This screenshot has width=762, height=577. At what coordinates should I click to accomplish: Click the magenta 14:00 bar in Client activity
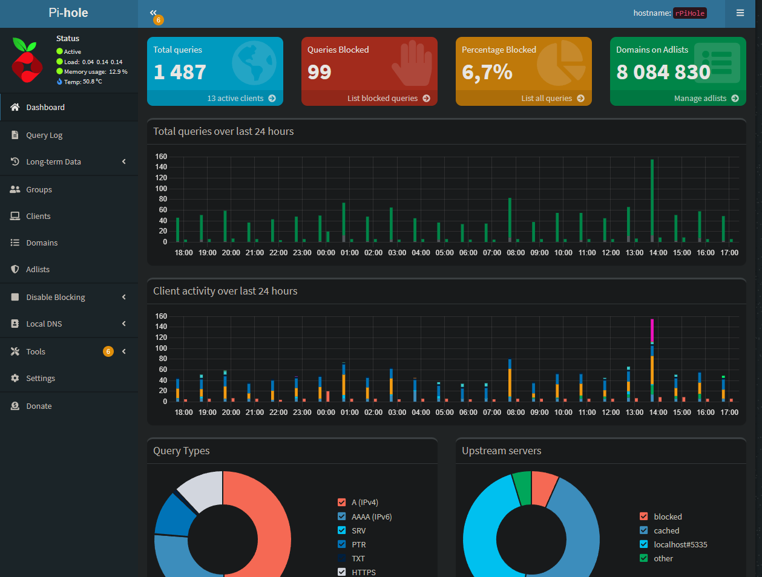click(x=652, y=330)
